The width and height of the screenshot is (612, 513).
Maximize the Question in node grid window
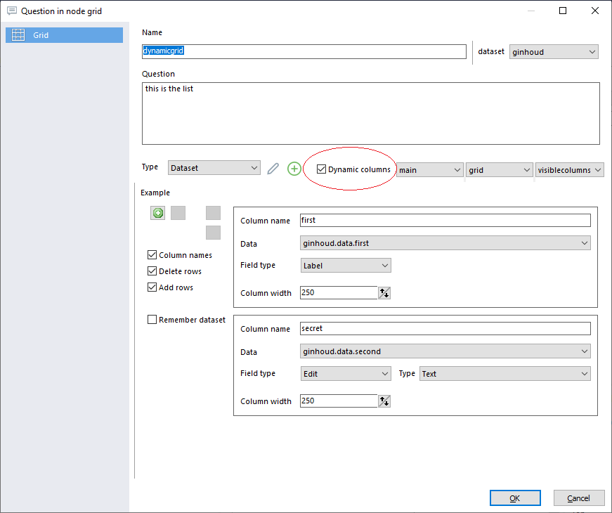(563, 11)
